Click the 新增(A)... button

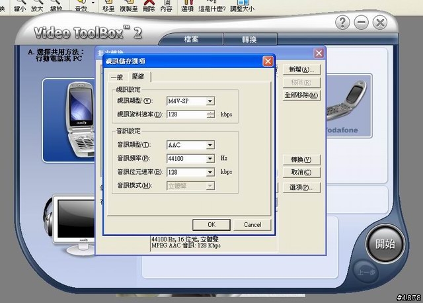[x=301, y=69]
